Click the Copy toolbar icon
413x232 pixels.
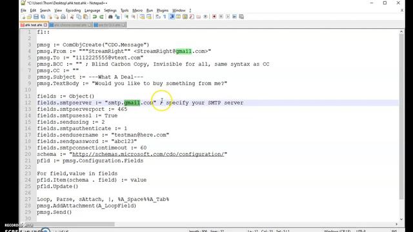[x=79, y=17]
